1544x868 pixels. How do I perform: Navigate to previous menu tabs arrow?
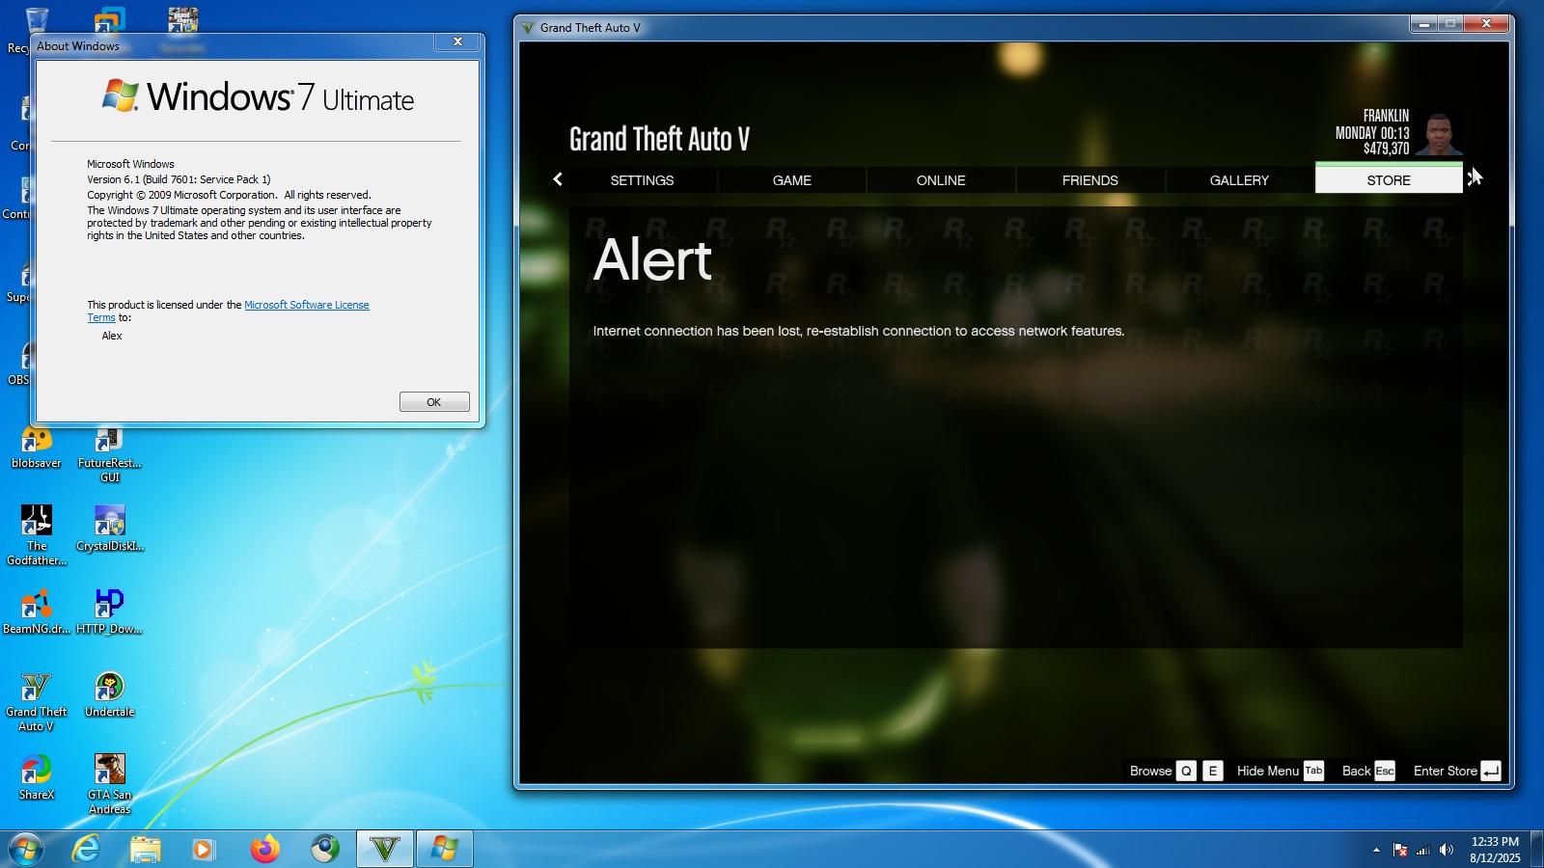pos(558,179)
